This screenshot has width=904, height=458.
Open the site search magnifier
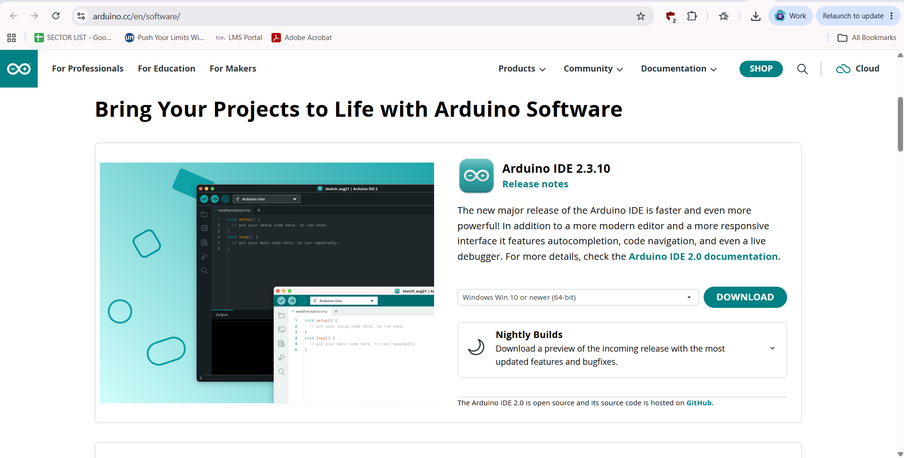click(802, 69)
